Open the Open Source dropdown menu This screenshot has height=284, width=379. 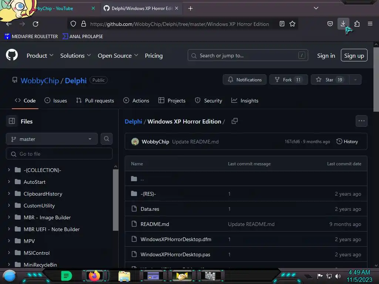coord(118,55)
